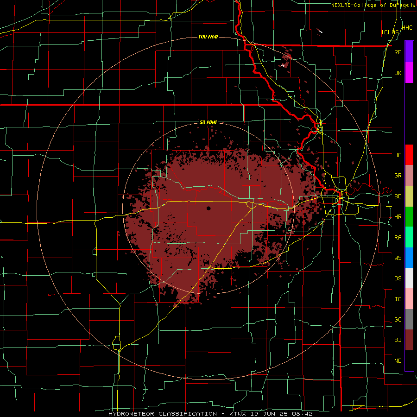417x417 pixels.
Task: Click the HR legend label
Action: 398,217
